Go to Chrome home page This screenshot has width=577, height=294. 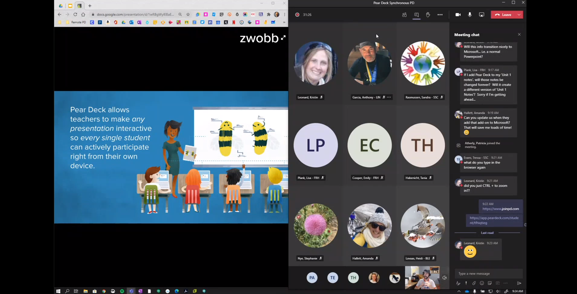[83, 15]
